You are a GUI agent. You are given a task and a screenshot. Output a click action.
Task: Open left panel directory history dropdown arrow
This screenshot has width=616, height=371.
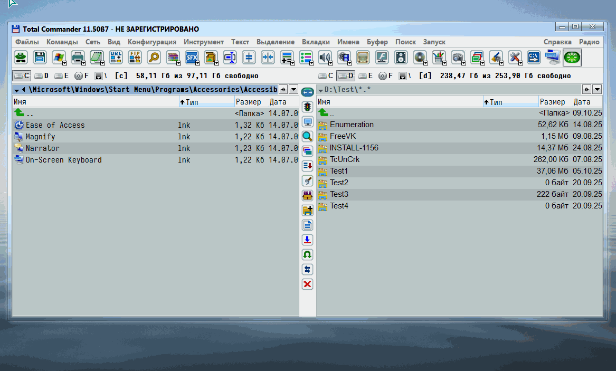coord(293,90)
